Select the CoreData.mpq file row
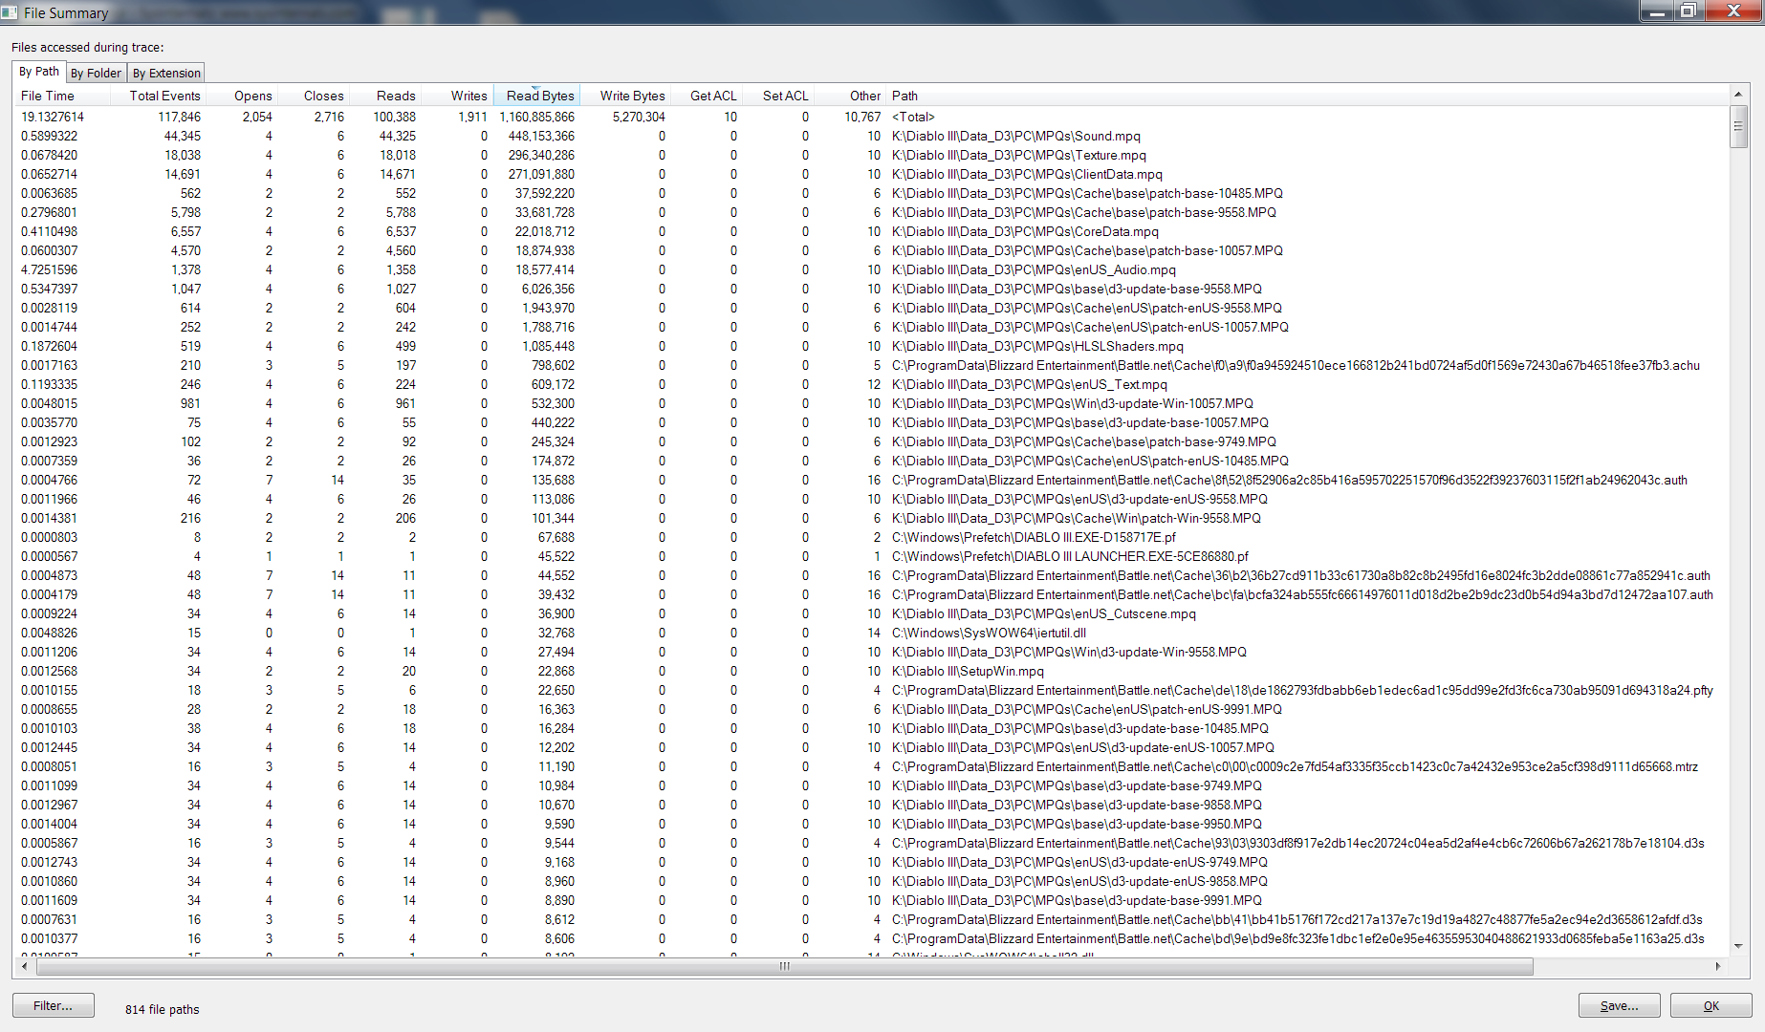Viewport: 1765px width, 1032px height. tap(872, 231)
